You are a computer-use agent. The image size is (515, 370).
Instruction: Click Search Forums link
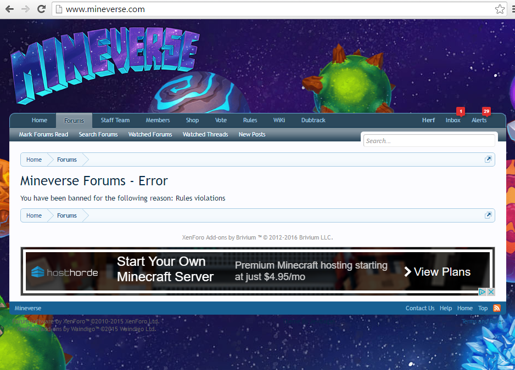pyautogui.click(x=98, y=134)
